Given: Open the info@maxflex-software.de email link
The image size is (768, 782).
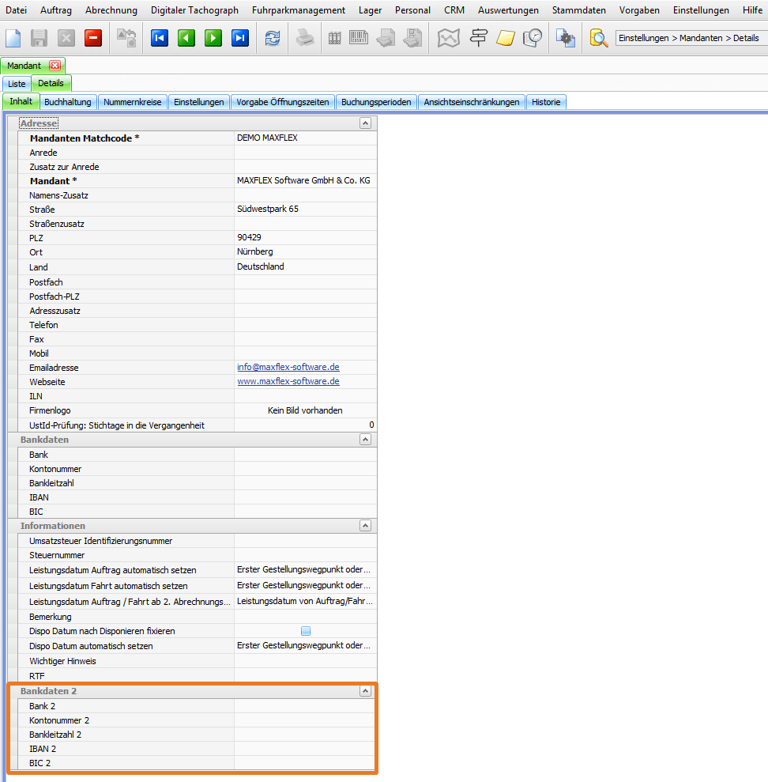Looking at the screenshot, I should 288,367.
